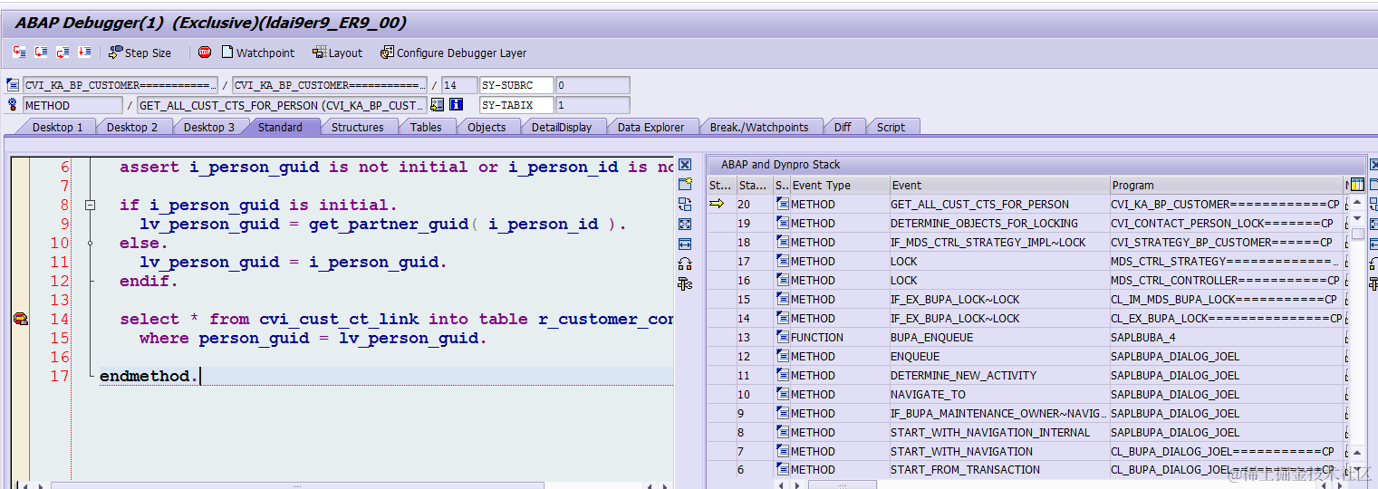
Task: Click the red Stop breakpoint icon
Action: pyautogui.click(x=205, y=53)
